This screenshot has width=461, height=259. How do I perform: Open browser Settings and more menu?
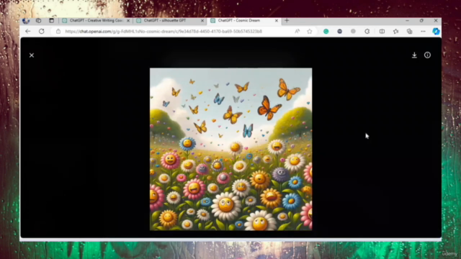point(423,32)
